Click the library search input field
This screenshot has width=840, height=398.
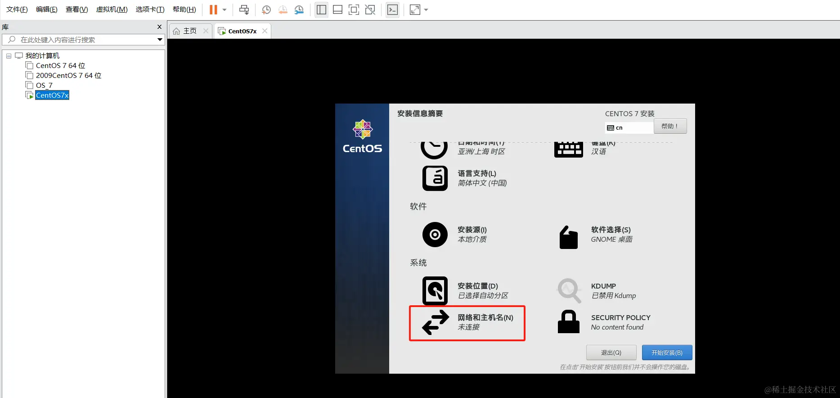coord(83,40)
